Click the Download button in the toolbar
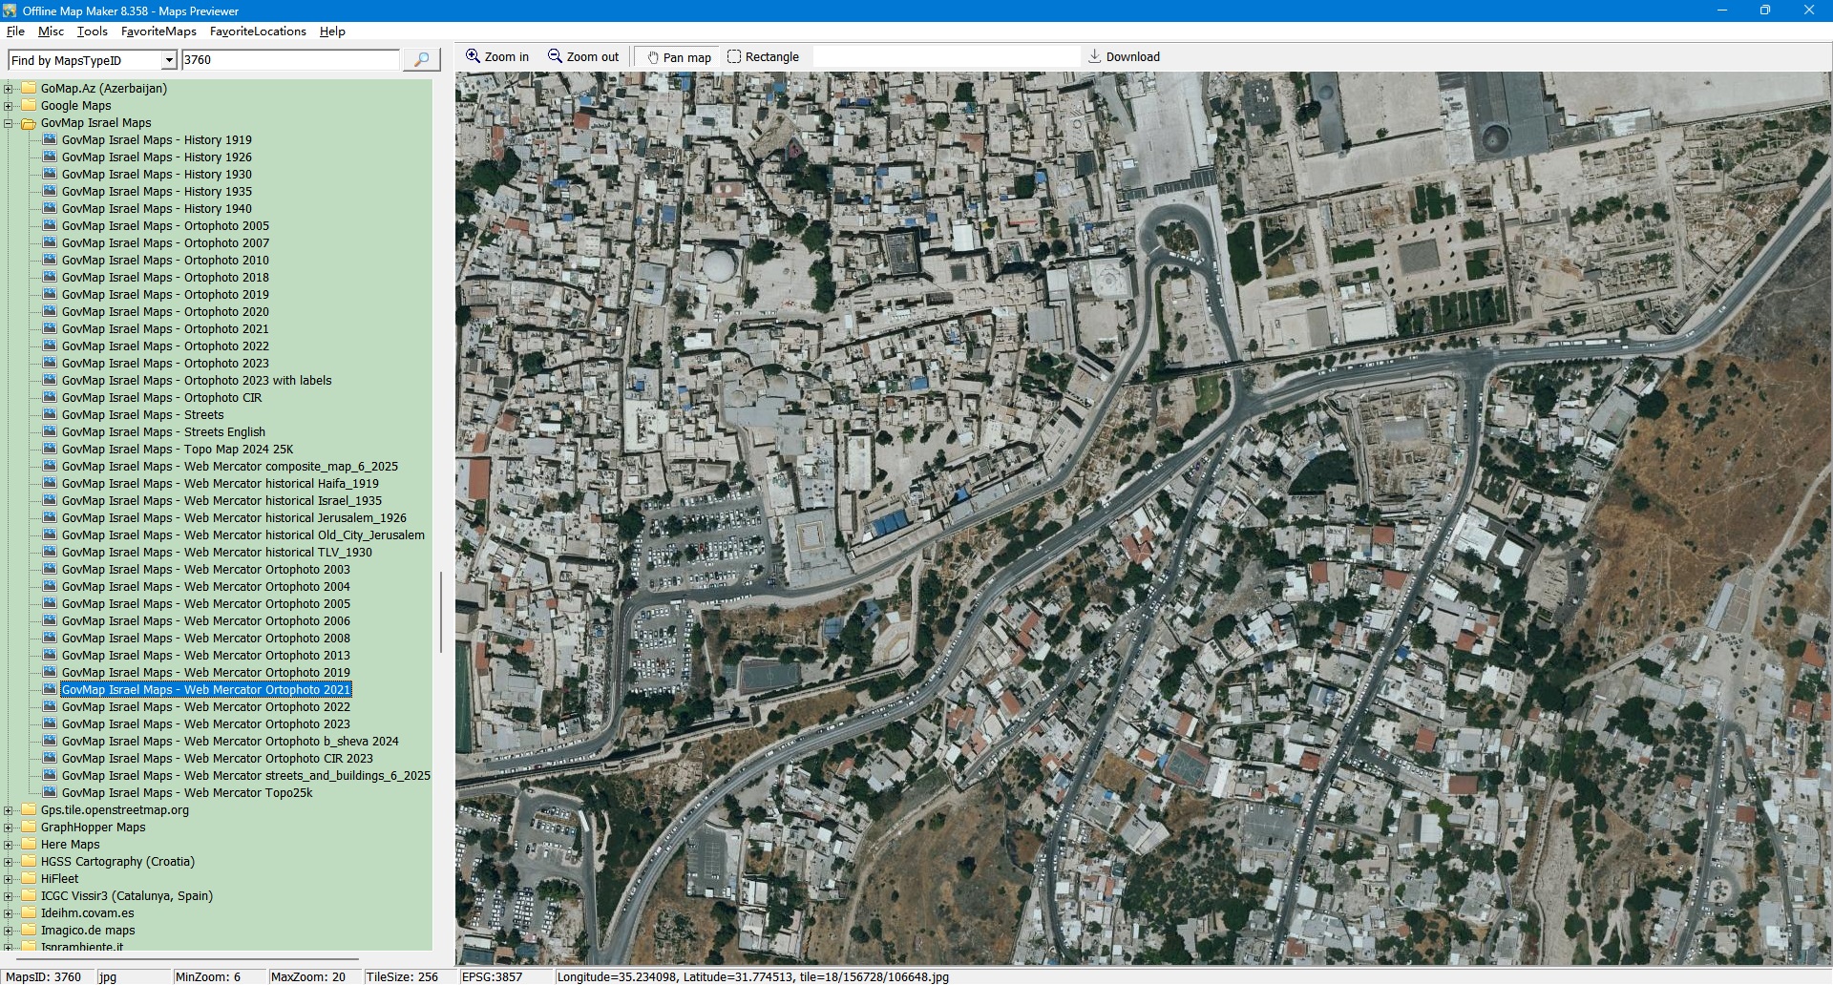Viewport: 1833px width, 985px height. point(1124,57)
